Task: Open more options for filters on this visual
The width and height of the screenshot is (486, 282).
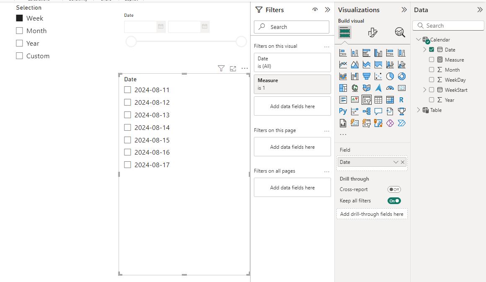Action: click(327, 47)
